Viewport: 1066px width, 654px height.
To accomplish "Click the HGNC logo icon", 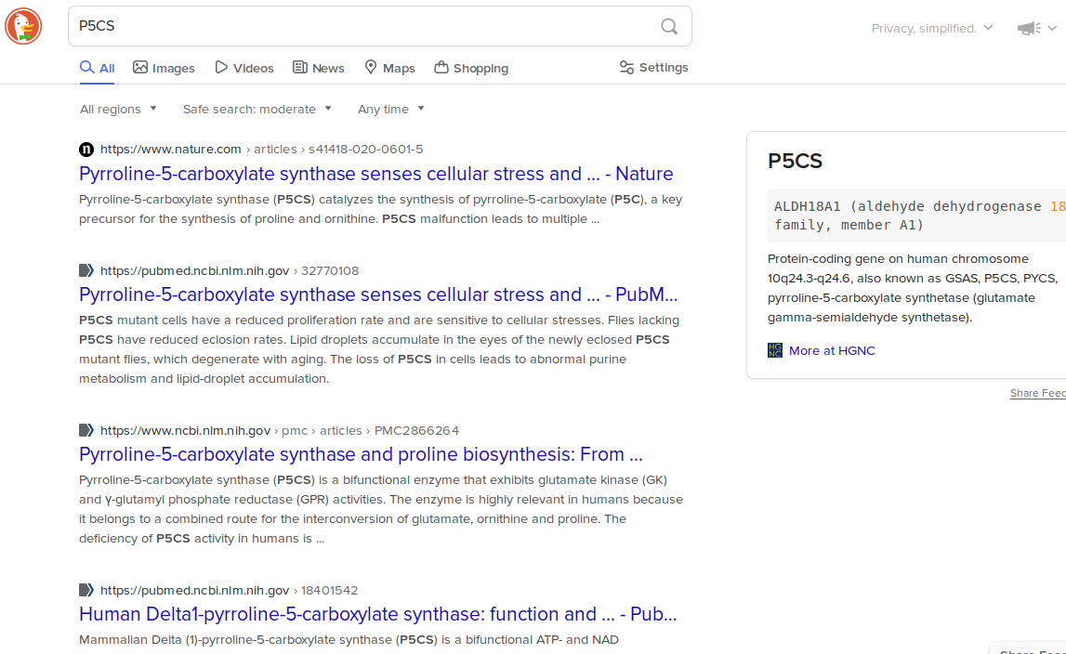I will click(775, 350).
